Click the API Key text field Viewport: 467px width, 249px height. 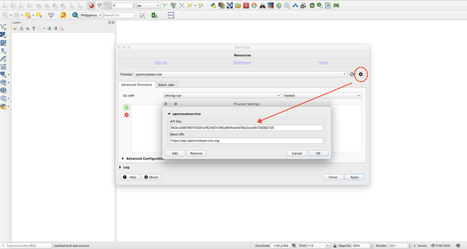click(246, 128)
